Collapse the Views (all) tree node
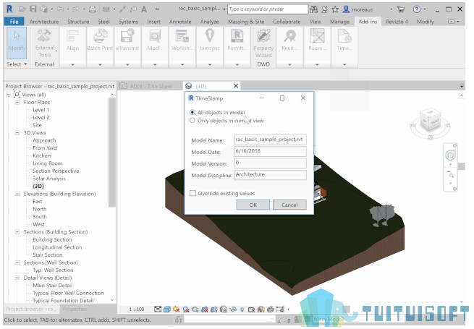 [8, 95]
